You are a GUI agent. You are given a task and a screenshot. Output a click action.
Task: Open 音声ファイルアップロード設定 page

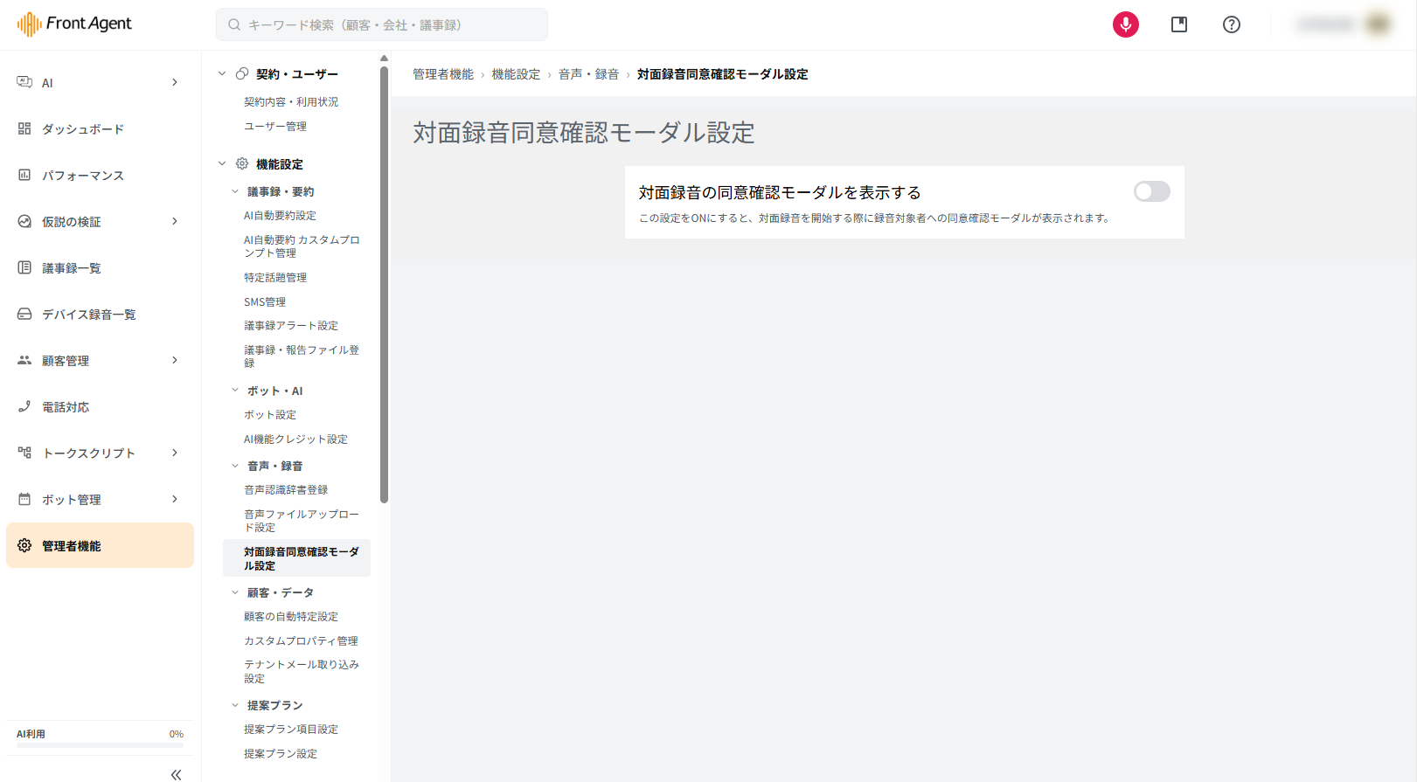tap(302, 521)
